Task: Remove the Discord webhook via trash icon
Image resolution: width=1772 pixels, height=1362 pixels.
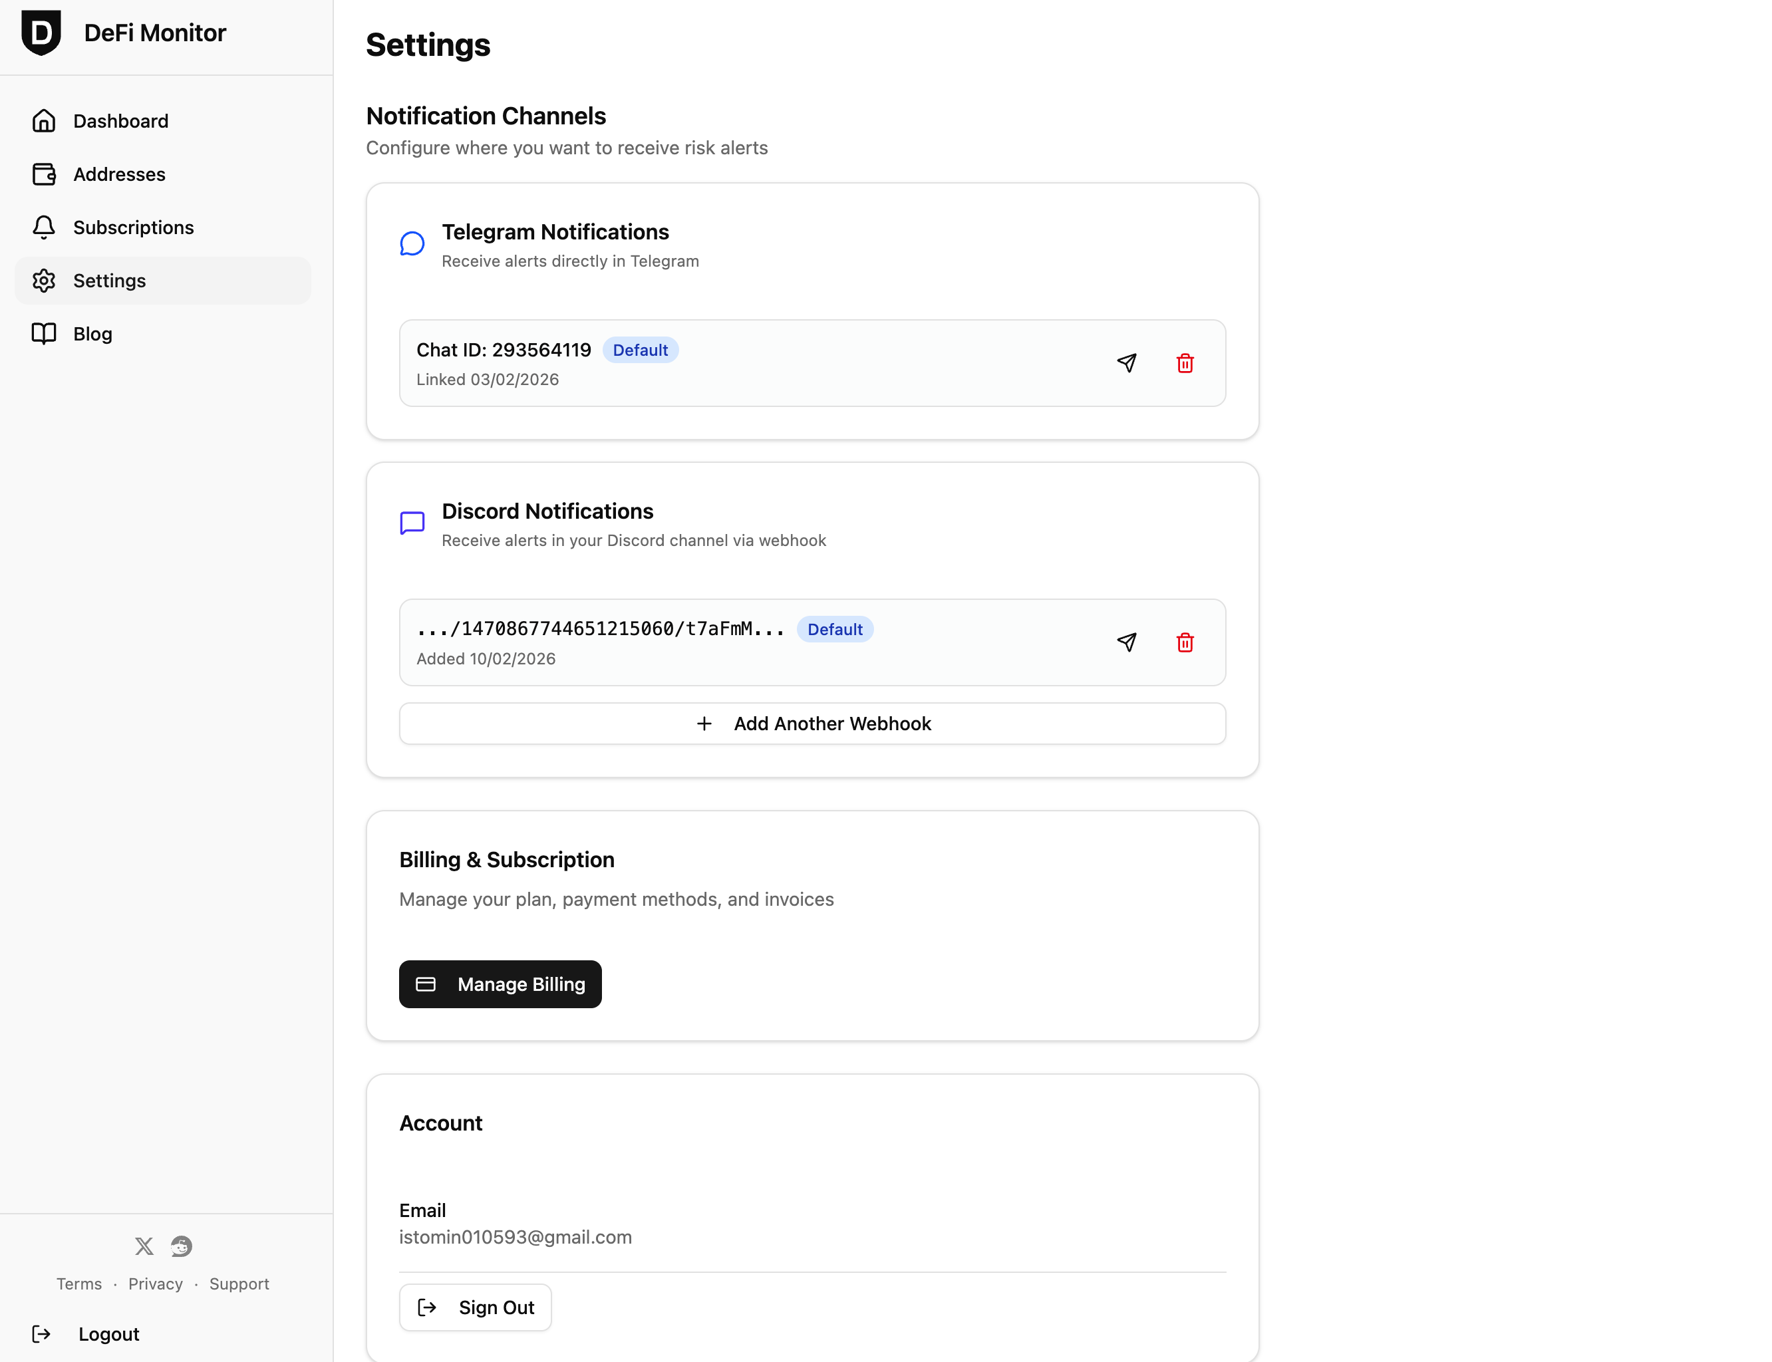Action: [x=1185, y=642]
